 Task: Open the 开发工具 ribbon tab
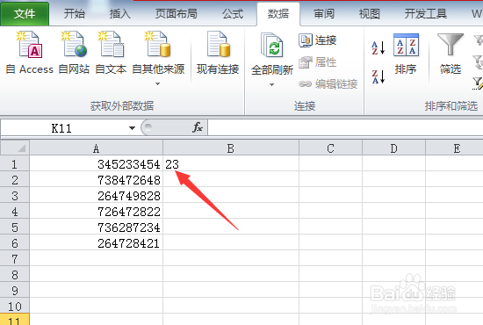[425, 14]
